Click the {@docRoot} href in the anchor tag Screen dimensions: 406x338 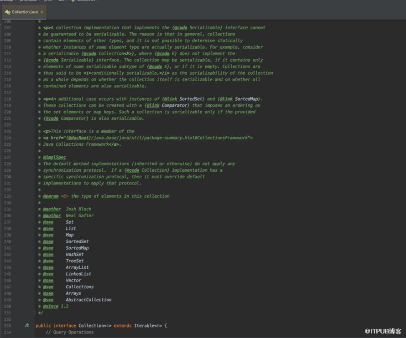click(x=78, y=138)
